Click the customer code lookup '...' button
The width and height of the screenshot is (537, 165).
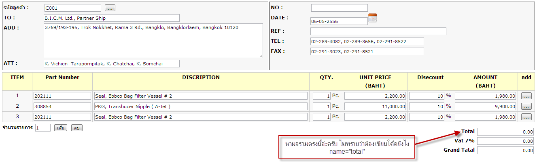point(110,8)
